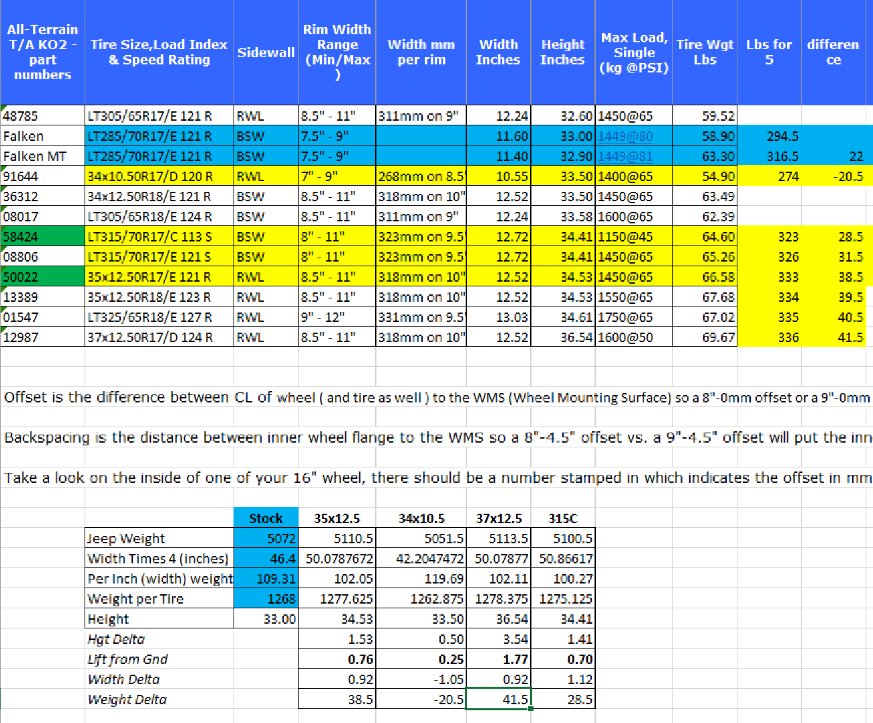The height and width of the screenshot is (723, 873).
Task: Select the Offset explanation text row
Action: [x=436, y=397]
